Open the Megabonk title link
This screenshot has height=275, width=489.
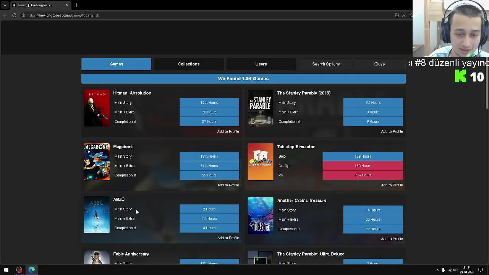(x=123, y=147)
